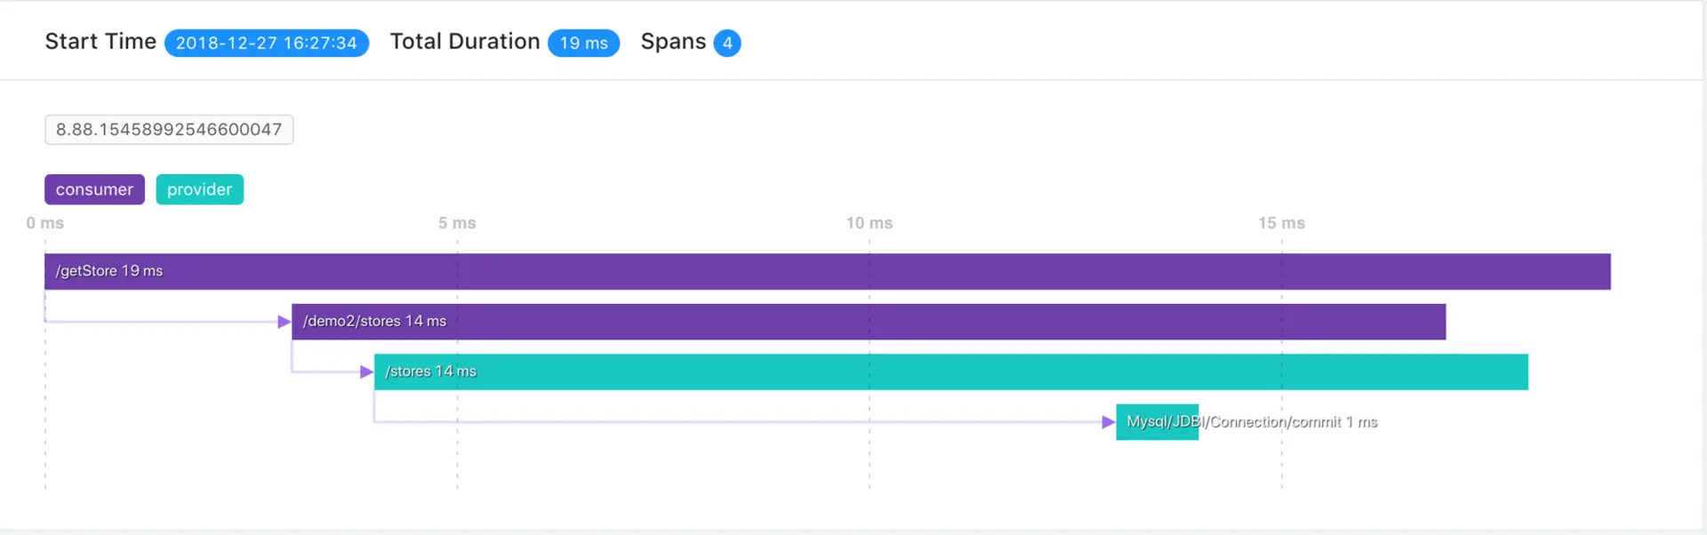Click the trace ID 8.88.15458992546600047 box
Viewport: 1707px width, 535px height.
click(x=169, y=130)
